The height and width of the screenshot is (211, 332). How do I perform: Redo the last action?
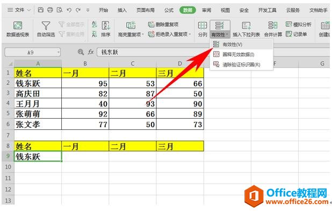(78, 10)
